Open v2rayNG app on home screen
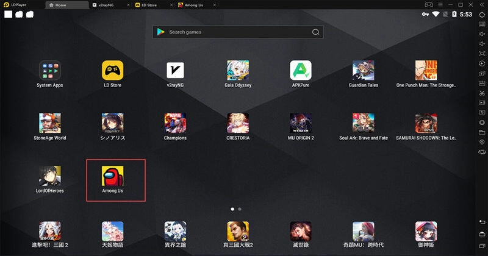The image size is (488, 256). (x=175, y=70)
